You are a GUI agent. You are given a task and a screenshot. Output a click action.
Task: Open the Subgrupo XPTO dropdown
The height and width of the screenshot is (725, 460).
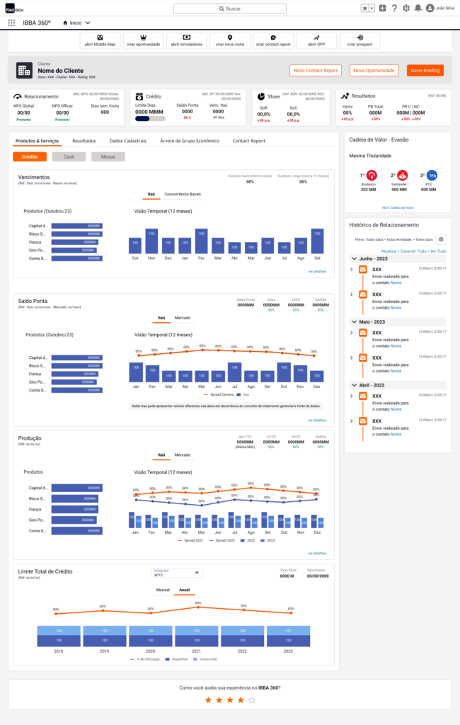(178, 573)
